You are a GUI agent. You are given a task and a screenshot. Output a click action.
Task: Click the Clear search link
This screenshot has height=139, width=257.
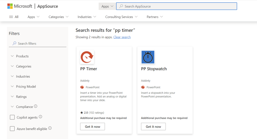122,37
